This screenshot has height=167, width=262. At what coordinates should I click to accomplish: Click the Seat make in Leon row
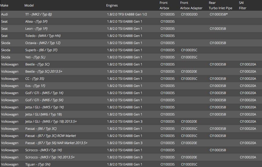coord(4,29)
